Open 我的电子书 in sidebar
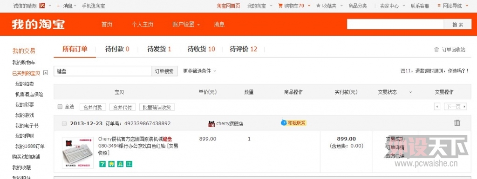 [x=27, y=125]
